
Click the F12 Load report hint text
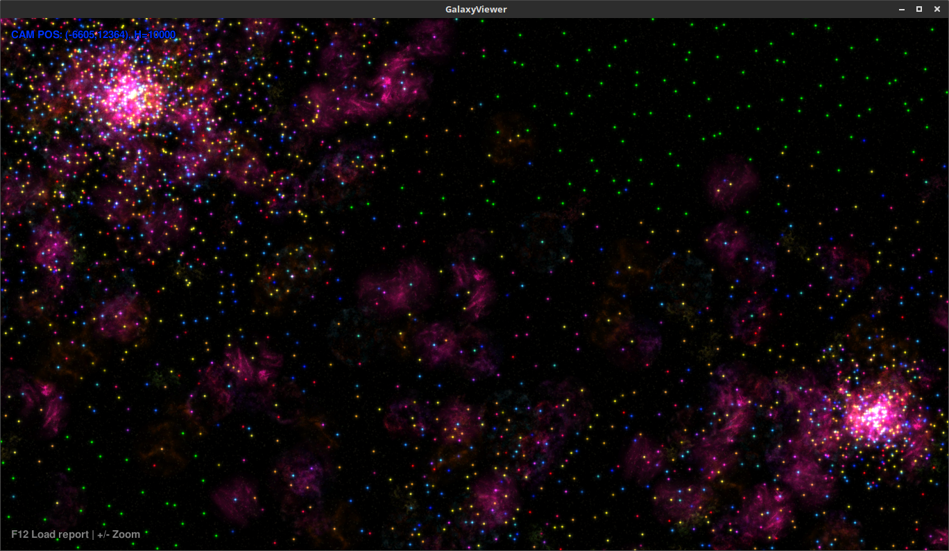click(x=50, y=534)
